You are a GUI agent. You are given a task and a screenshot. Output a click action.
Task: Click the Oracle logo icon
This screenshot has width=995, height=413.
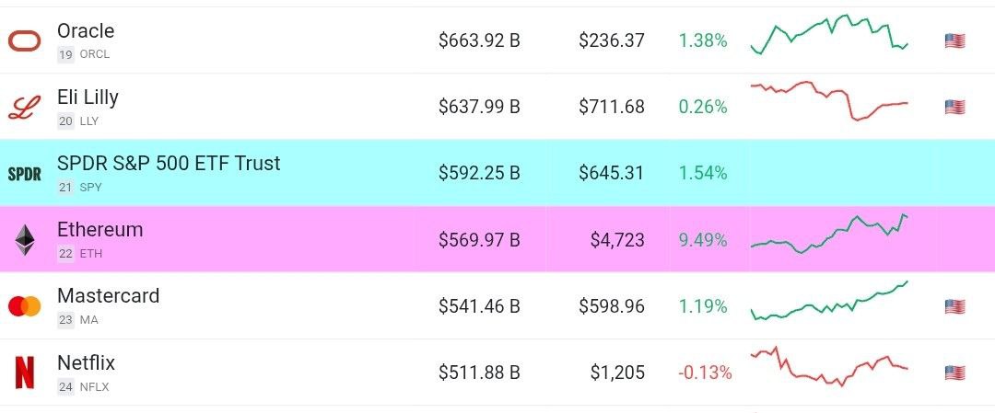[24, 41]
